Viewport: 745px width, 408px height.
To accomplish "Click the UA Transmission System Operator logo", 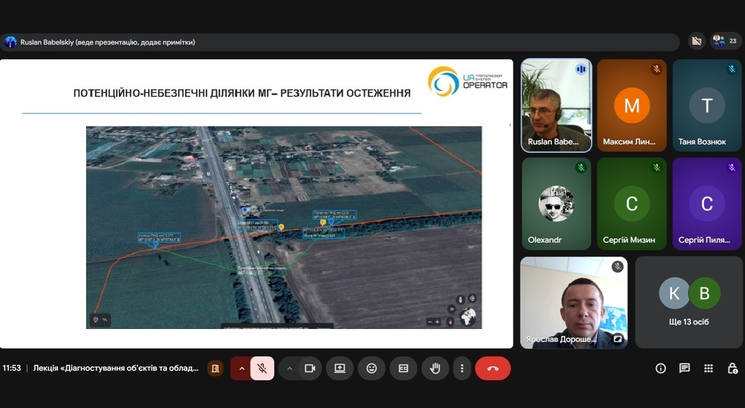I will (468, 81).
